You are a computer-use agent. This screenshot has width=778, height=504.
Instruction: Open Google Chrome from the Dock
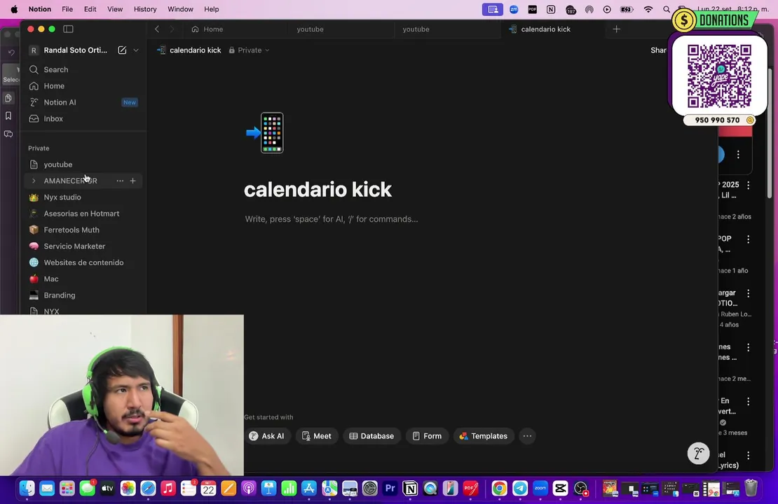pos(499,489)
